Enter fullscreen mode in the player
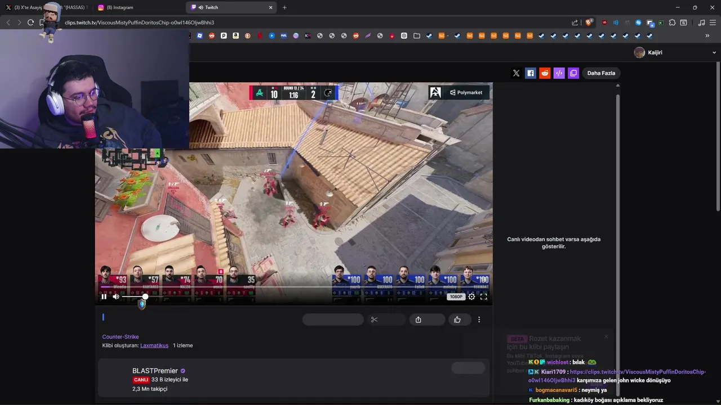Viewport: 721px width, 405px height. coord(484,296)
